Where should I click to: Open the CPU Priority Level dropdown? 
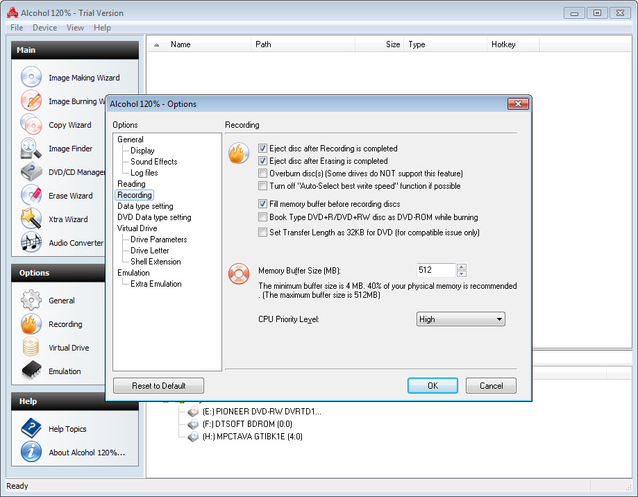[460, 319]
